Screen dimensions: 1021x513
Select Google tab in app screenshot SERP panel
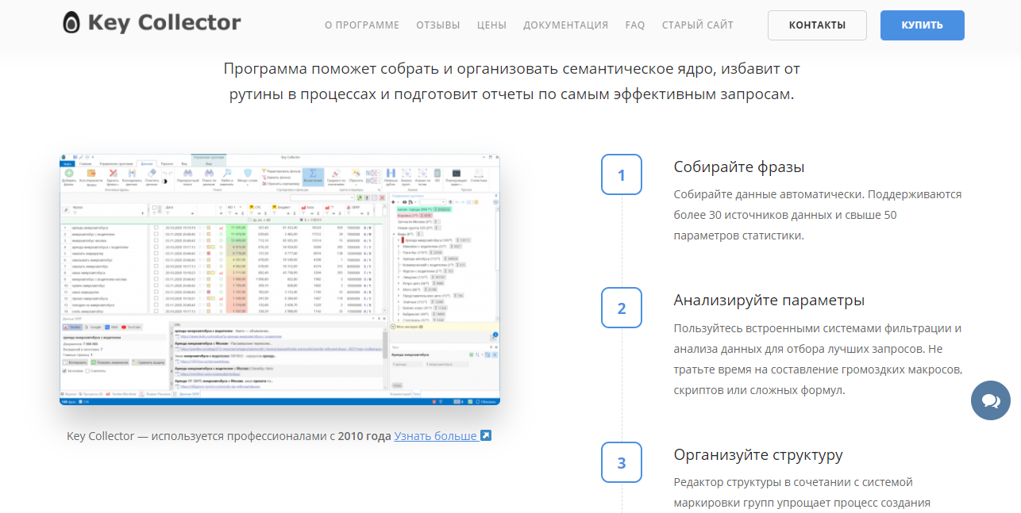(x=93, y=327)
